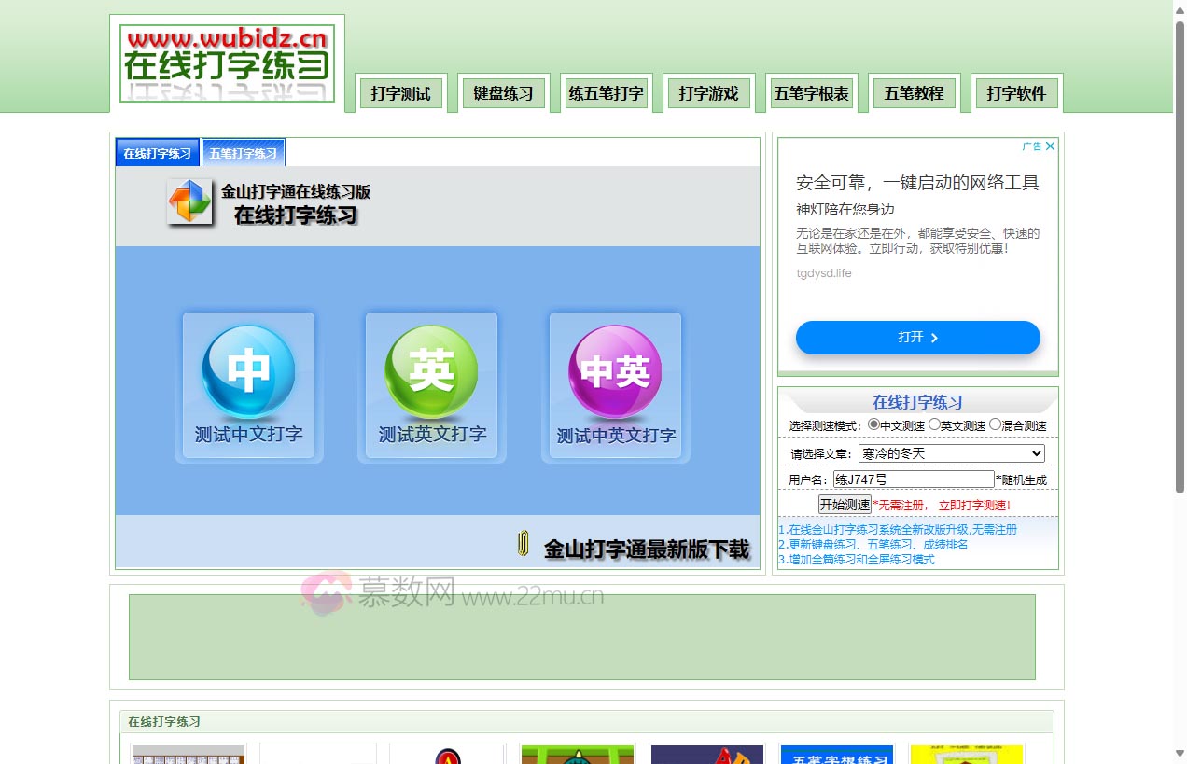Click the 用户名 username input field
This screenshot has width=1187, height=764.
pos(913,479)
